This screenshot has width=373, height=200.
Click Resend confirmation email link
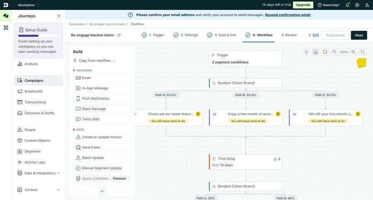pyautogui.click(x=288, y=15)
